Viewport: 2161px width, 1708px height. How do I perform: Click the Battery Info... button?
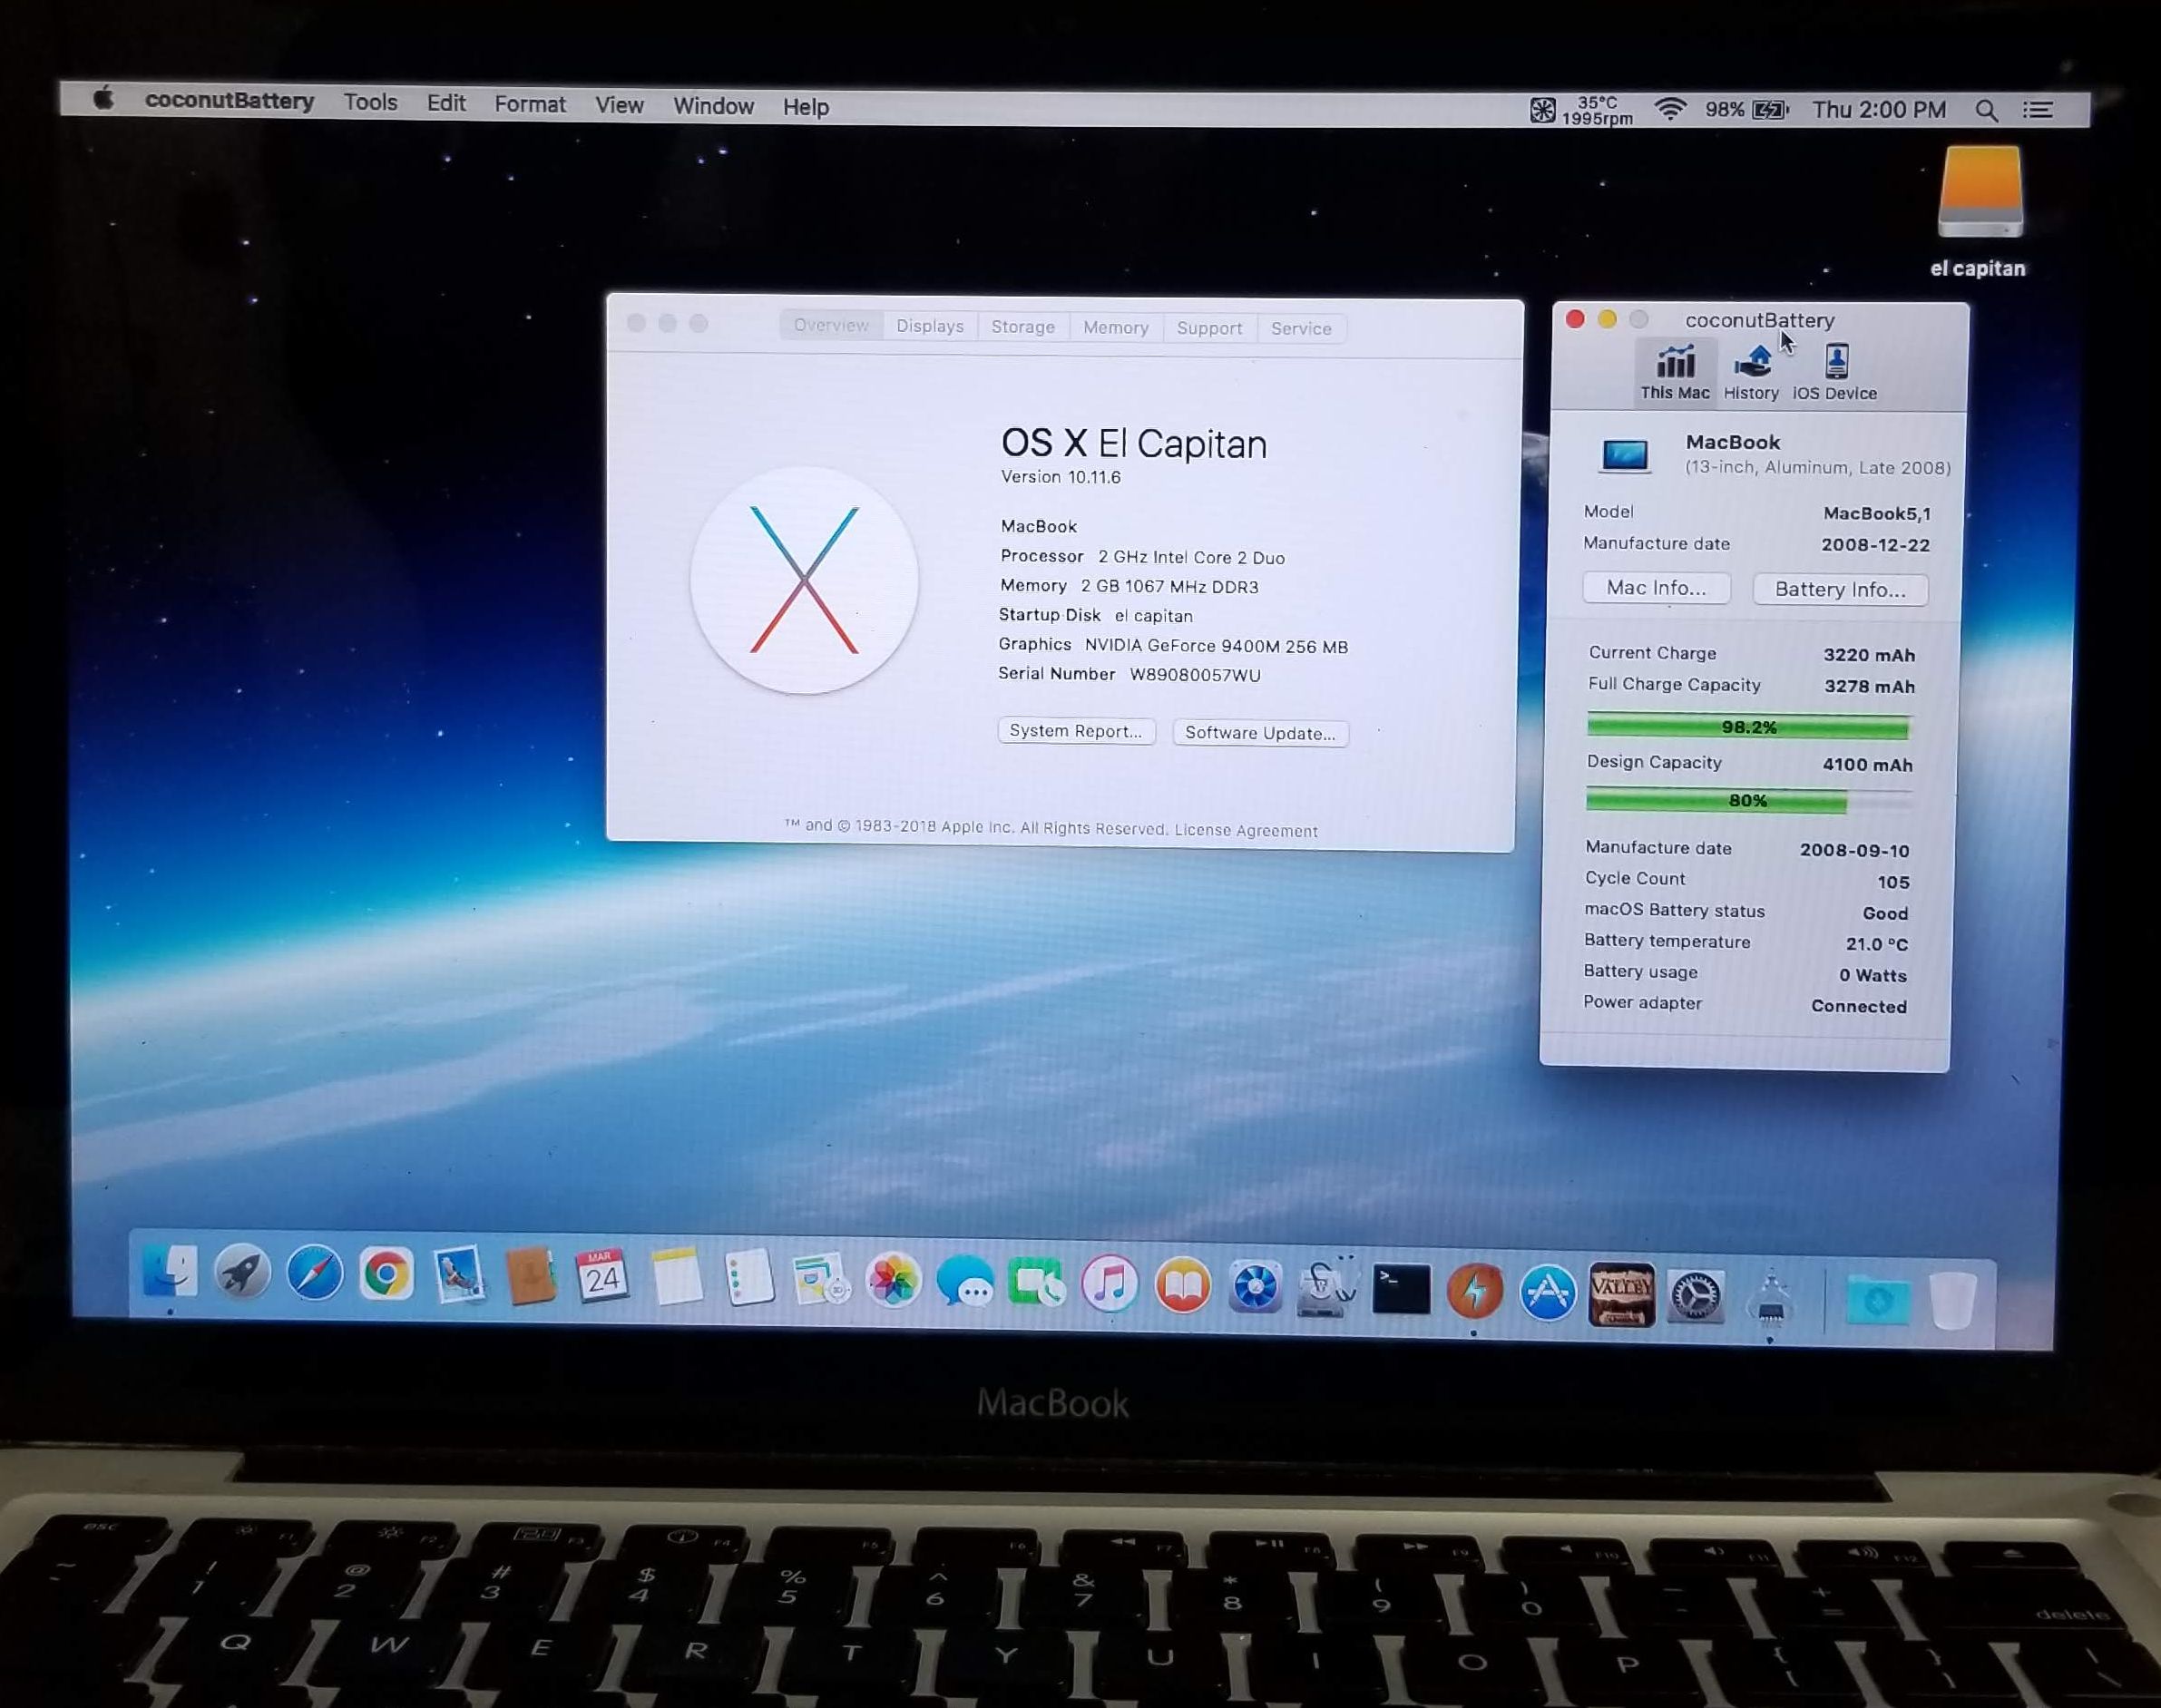click(1840, 589)
